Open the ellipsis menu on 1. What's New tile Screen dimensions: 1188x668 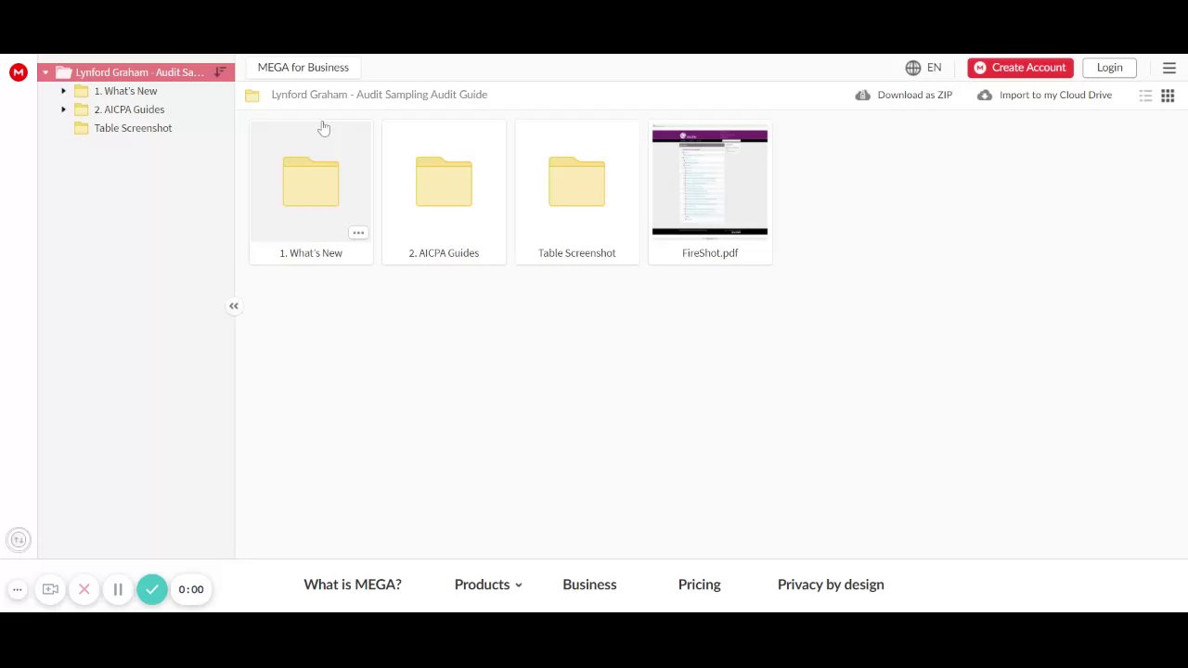coord(358,233)
